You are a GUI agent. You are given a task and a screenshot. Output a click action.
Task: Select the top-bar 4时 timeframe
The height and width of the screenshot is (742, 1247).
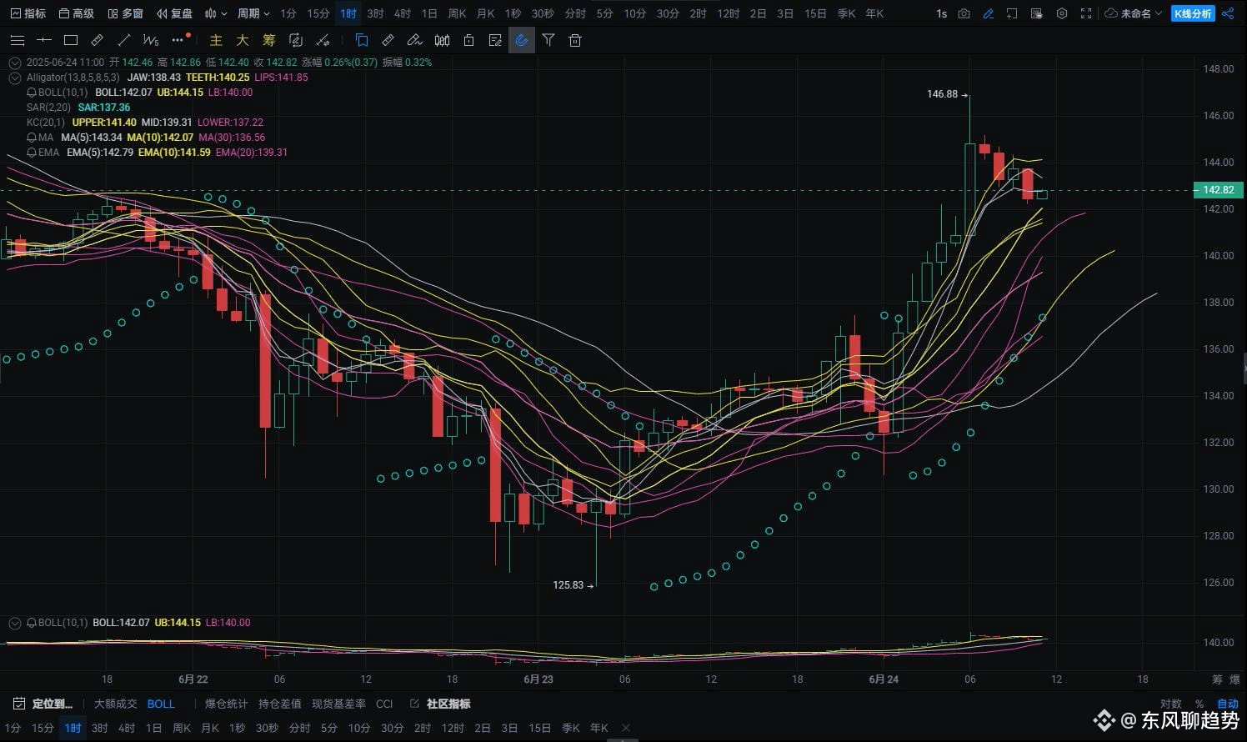click(403, 13)
